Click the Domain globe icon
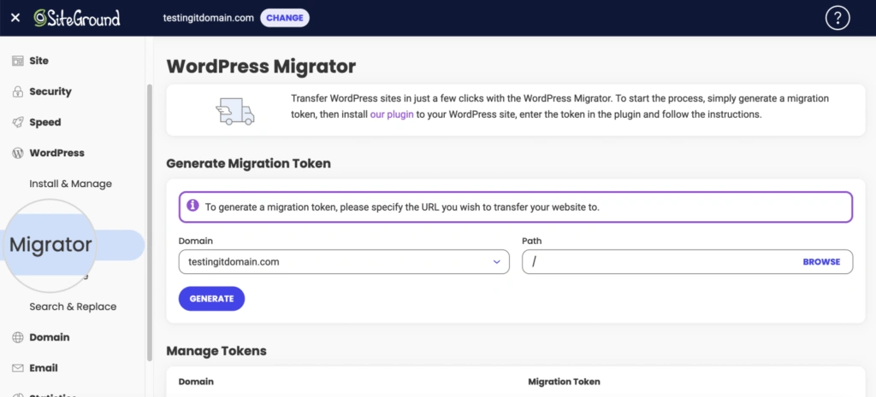 [17, 337]
